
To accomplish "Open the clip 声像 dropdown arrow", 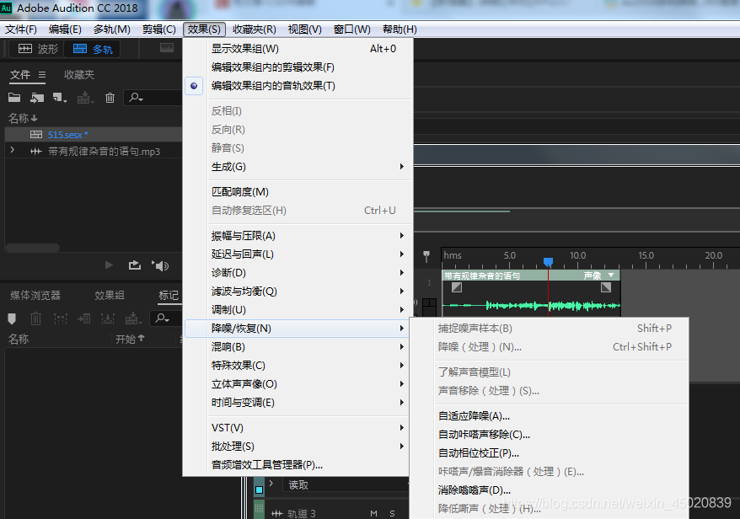I will tap(611, 275).
